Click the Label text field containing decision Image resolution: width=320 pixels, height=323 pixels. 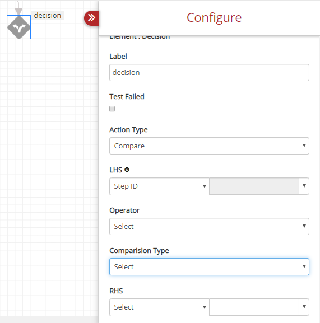[x=209, y=73]
